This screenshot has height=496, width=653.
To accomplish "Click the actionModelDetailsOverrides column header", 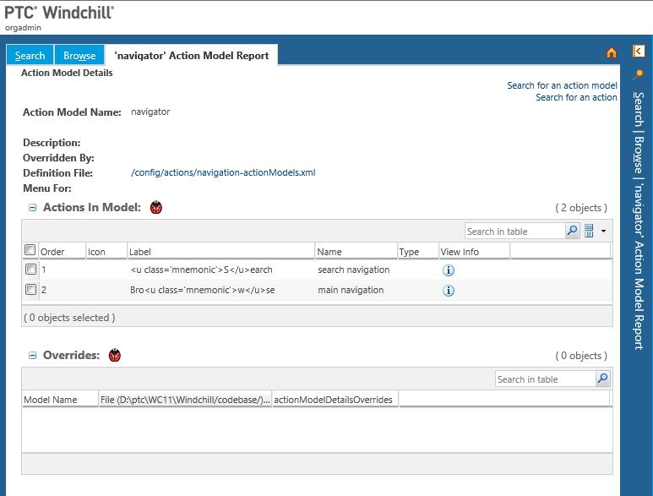I will [335, 400].
